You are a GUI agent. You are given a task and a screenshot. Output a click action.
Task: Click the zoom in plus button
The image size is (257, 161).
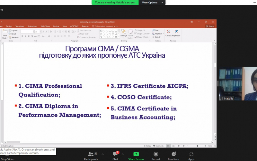coord(205,146)
